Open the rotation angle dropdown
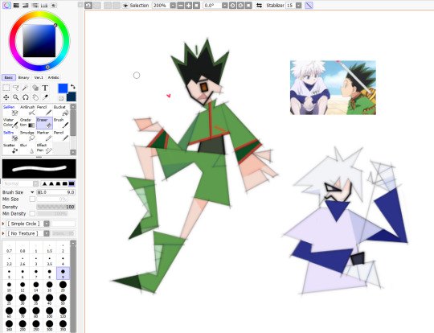The width and height of the screenshot is (434, 333). (225, 6)
